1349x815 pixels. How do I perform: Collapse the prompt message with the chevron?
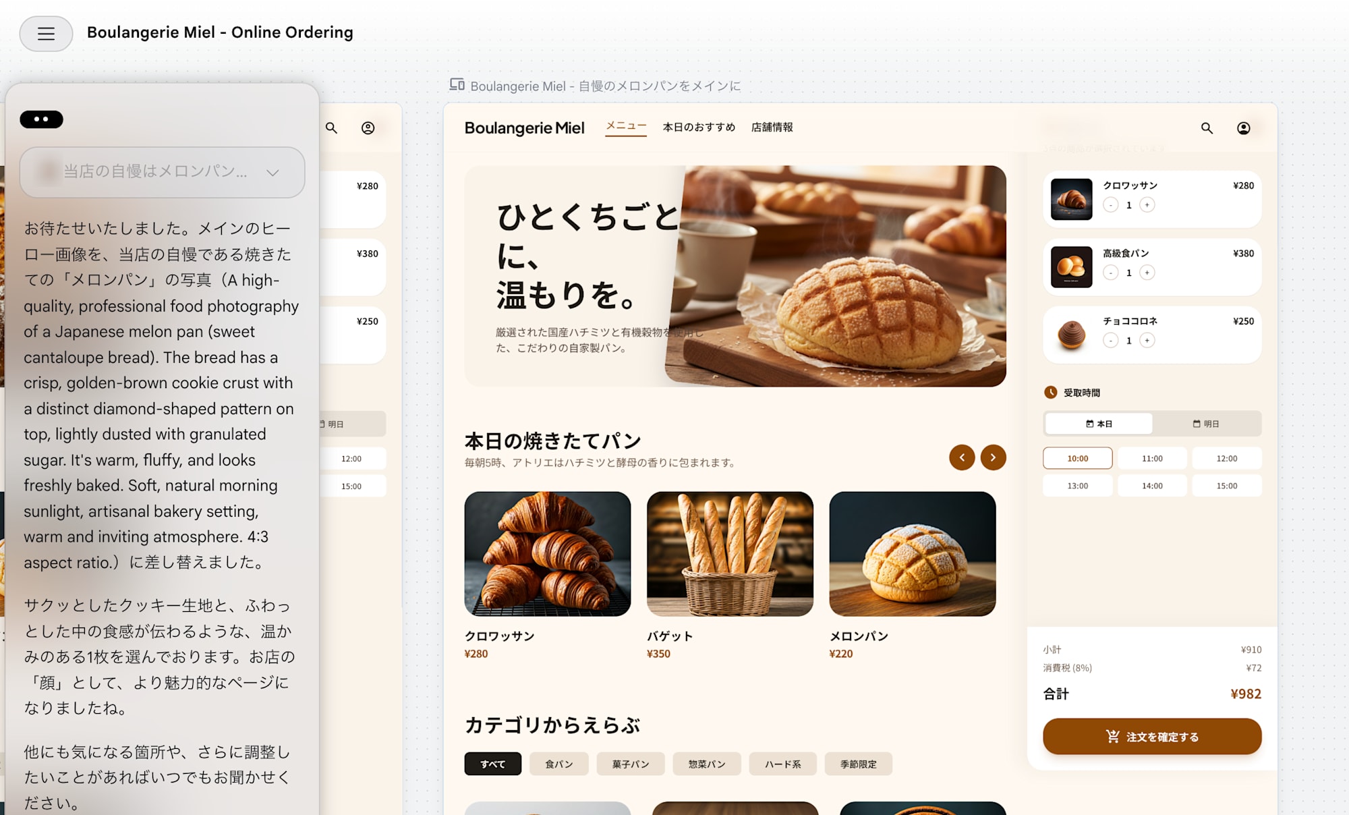274,173
